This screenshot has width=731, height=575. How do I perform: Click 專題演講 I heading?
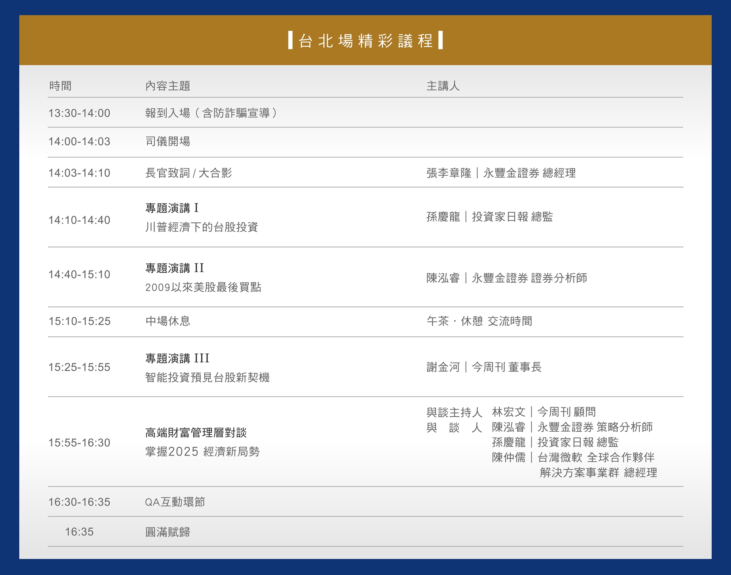(x=172, y=208)
